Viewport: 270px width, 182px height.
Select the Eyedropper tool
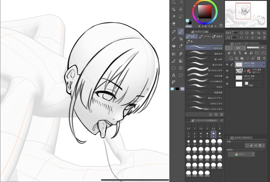tap(174, 39)
